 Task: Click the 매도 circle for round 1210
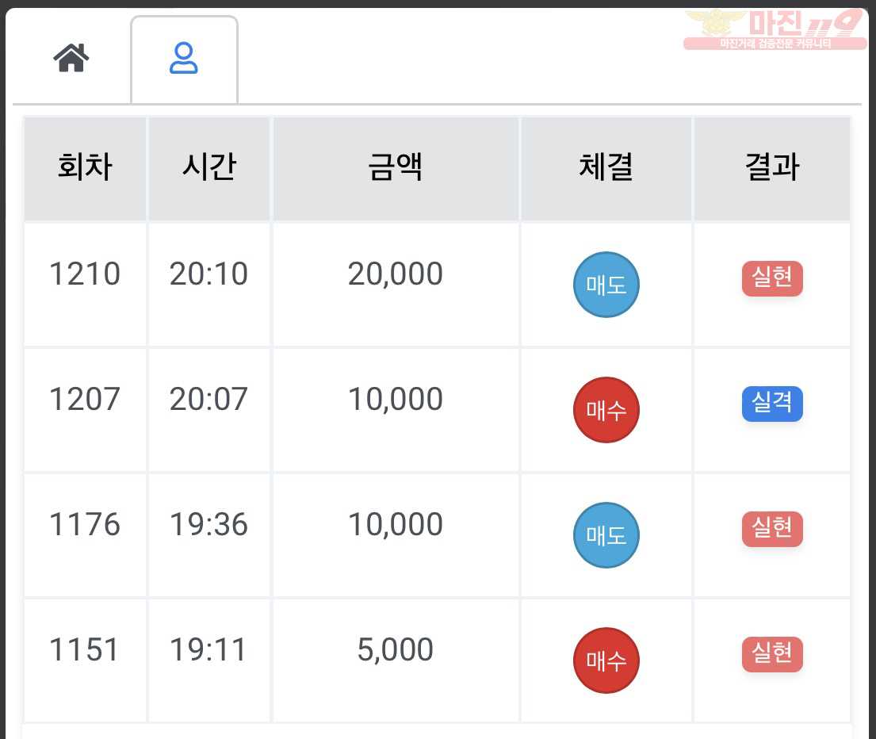tap(606, 285)
